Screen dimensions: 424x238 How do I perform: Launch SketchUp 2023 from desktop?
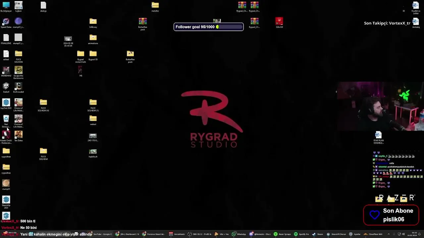tap(6, 202)
